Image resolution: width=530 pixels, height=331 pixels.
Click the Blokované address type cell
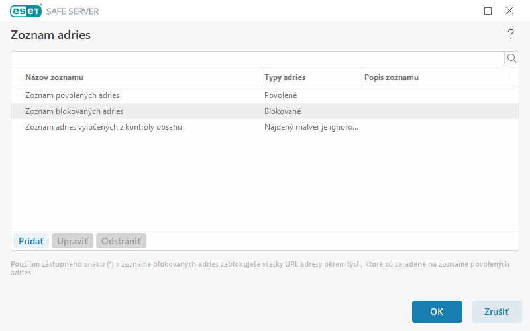coord(283,111)
